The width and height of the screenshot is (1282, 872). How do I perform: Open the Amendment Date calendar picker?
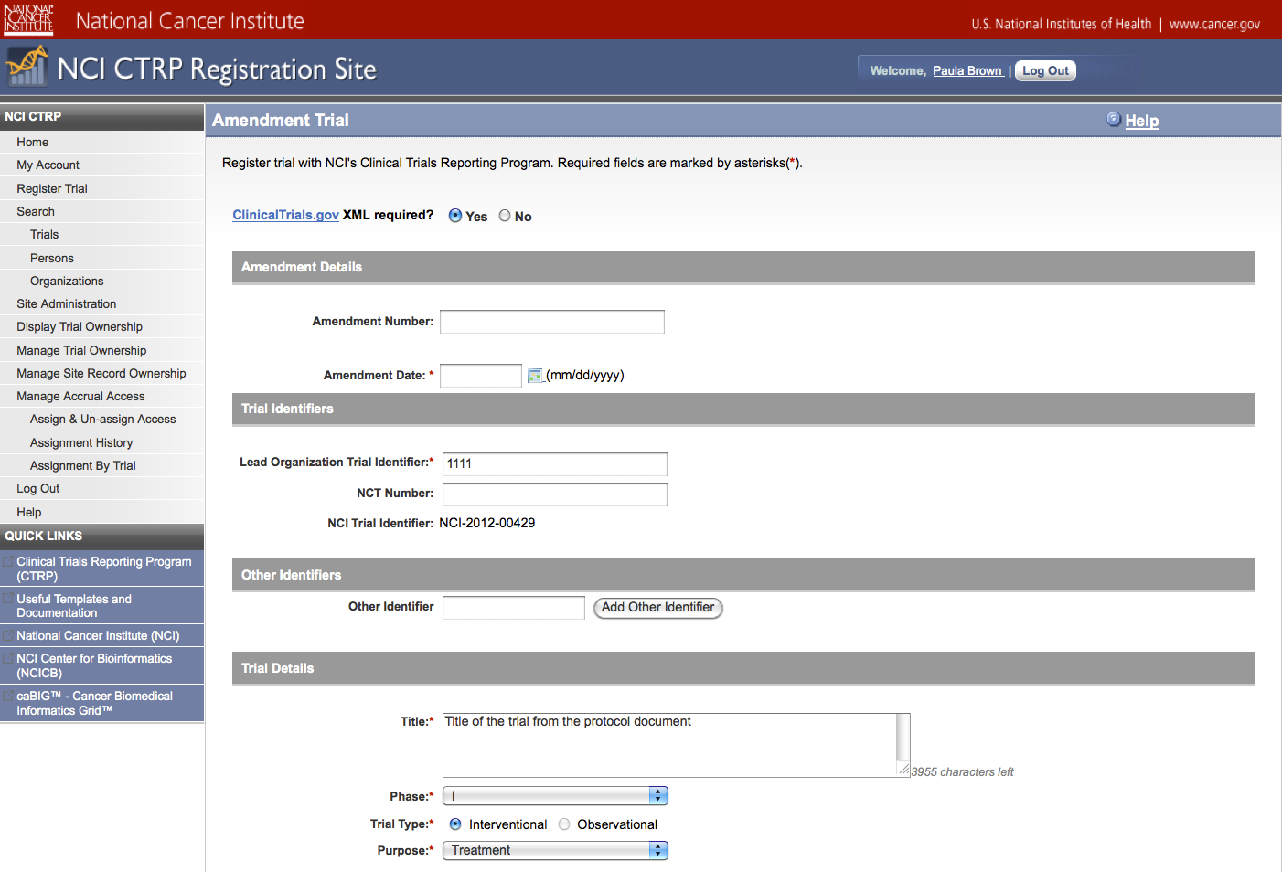(x=535, y=376)
